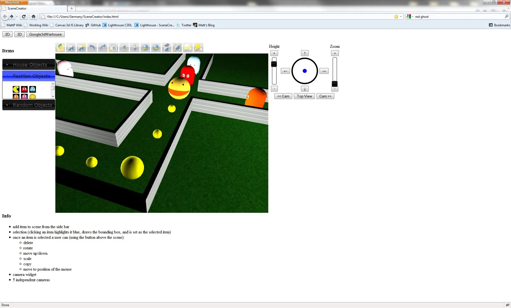
Task: Click the scale item icon
Action: pos(177,48)
